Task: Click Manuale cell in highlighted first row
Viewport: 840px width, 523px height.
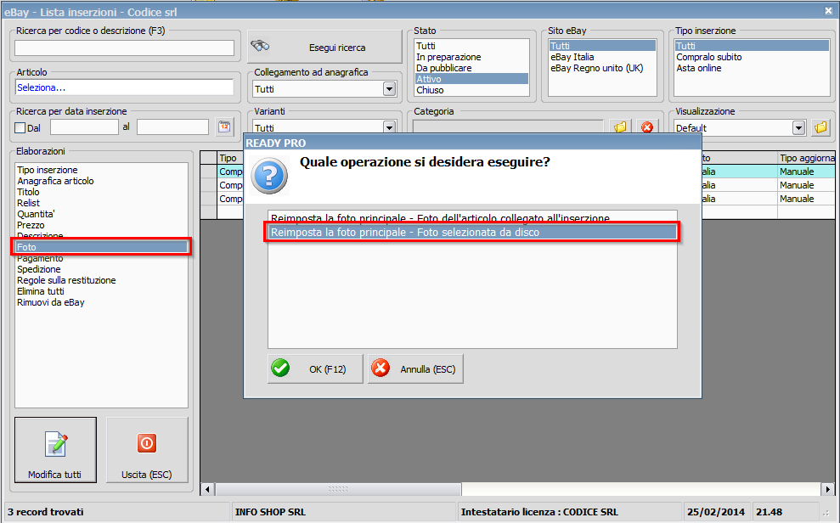Action: point(806,172)
